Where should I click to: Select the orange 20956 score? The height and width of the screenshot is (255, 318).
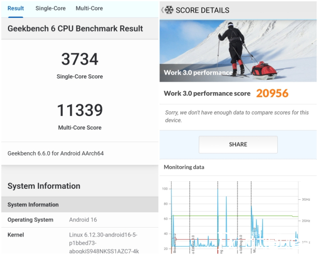(272, 93)
